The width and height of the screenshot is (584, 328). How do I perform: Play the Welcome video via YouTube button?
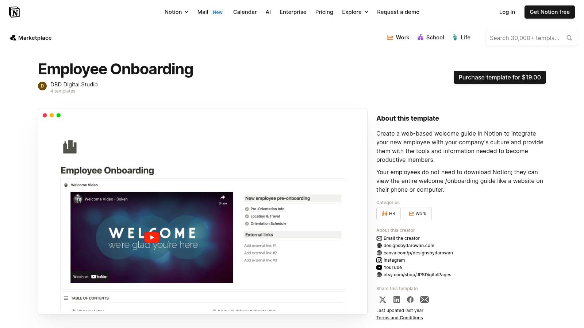click(152, 238)
